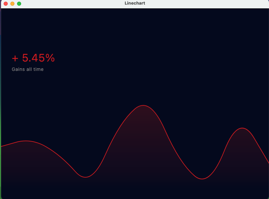This screenshot has height=199, width=269.
Task: Click the rightmost peak of the line chart
Action: coord(242,128)
